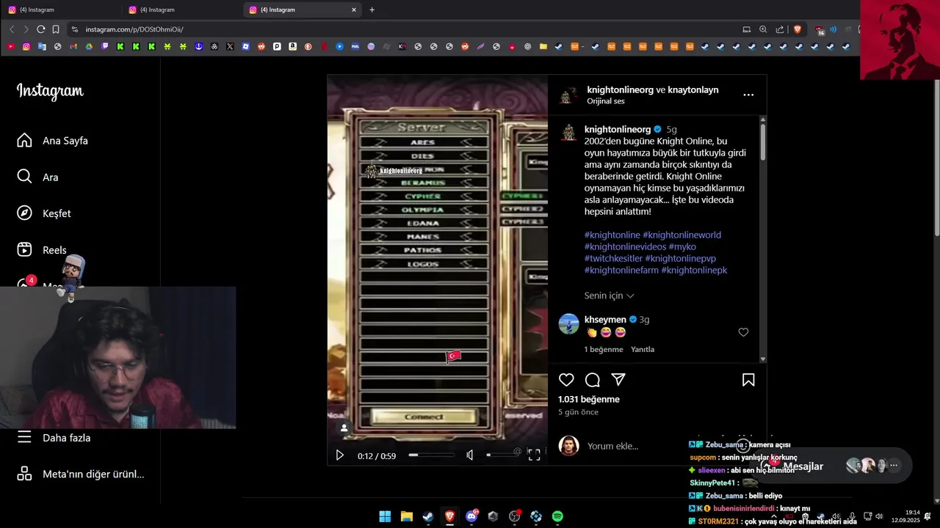The height and width of the screenshot is (528, 940).
Task: Expand the Senin için comment filter
Action: pyautogui.click(x=609, y=296)
